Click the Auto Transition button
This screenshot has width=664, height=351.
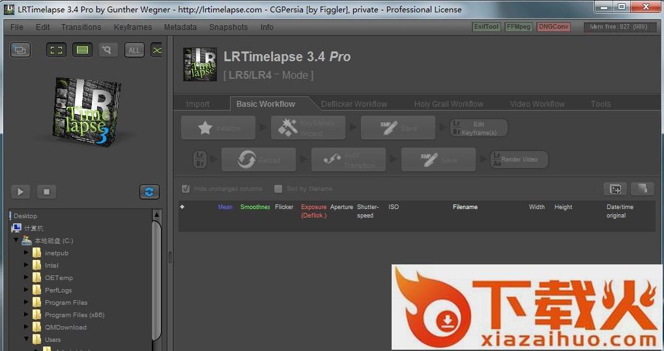point(348,160)
